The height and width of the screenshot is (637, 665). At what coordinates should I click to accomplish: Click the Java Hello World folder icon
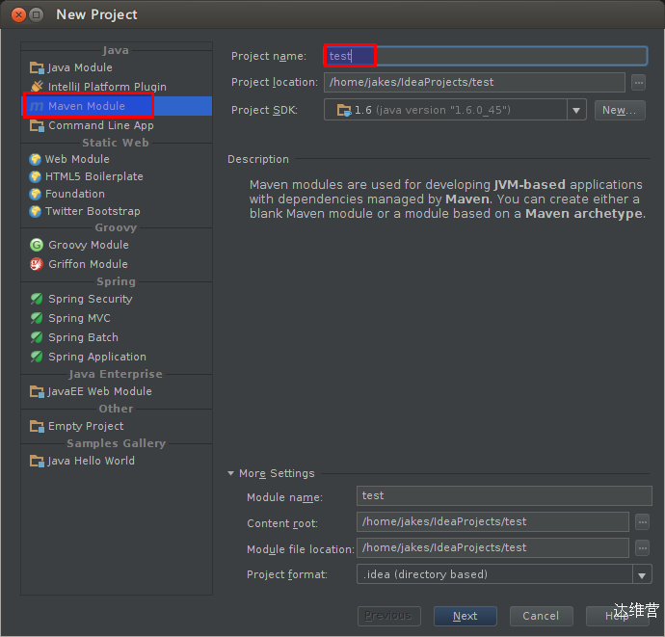click(37, 461)
